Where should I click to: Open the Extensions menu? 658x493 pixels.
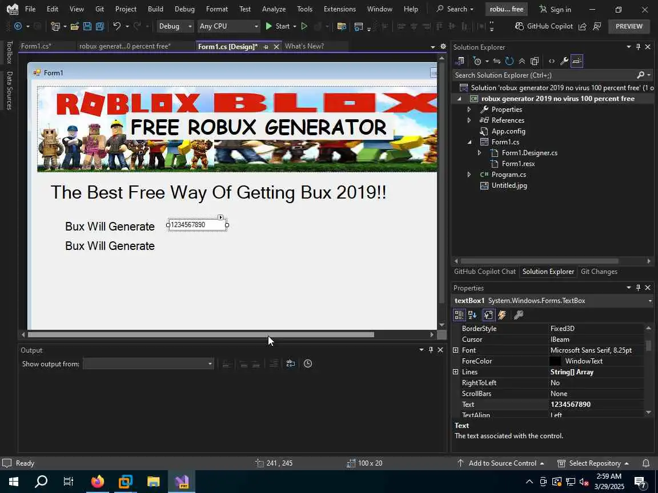[x=339, y=9]
